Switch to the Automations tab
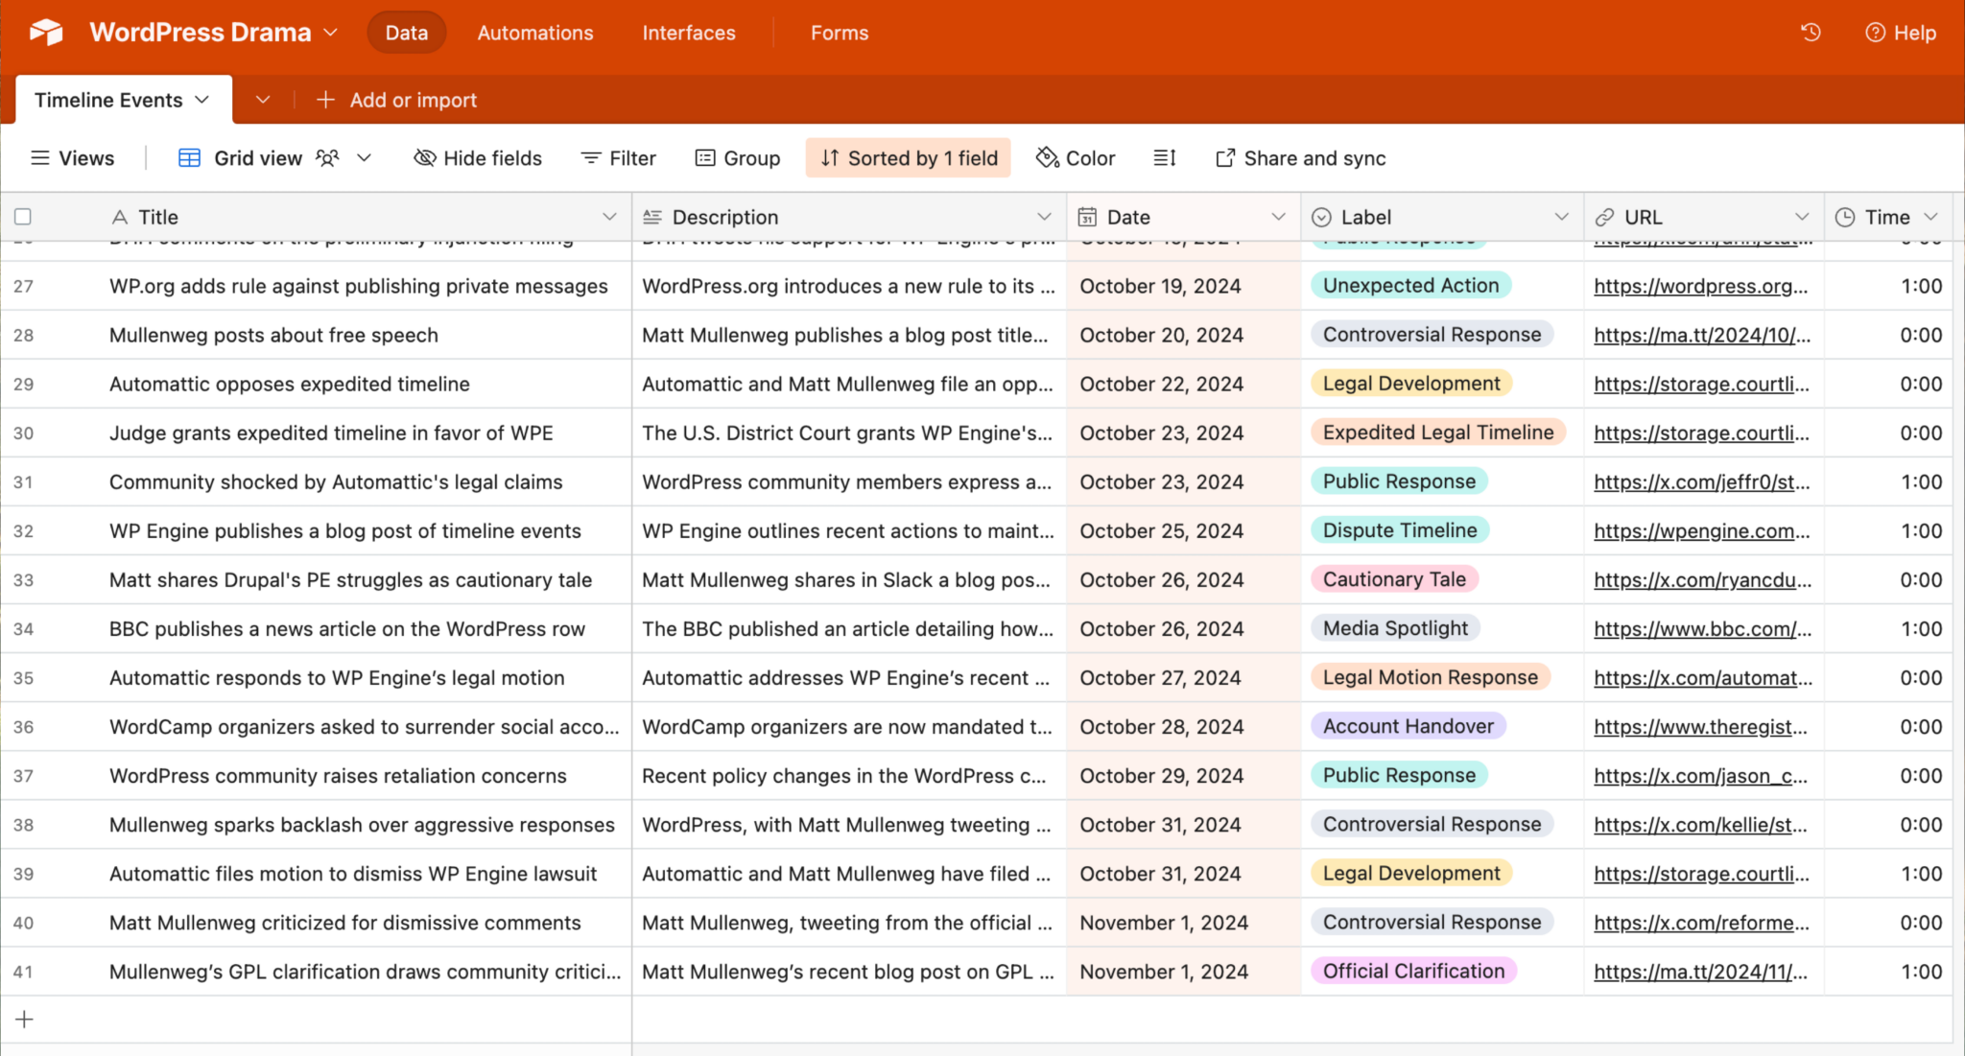1965x1056 pixels. pyautogui.click(x=534, y=33)
